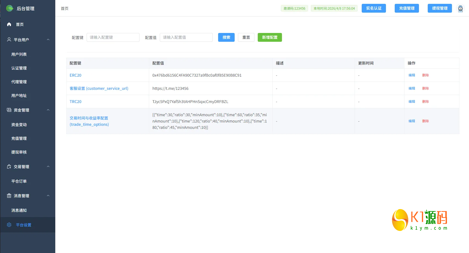The height and width of the screenshot is (253, 469).
Task: Open 认证管理 in the sidebar
Action: (28, 68)
